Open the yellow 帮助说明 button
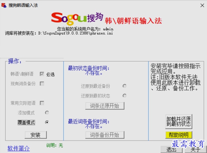 (x=179, y=135)
